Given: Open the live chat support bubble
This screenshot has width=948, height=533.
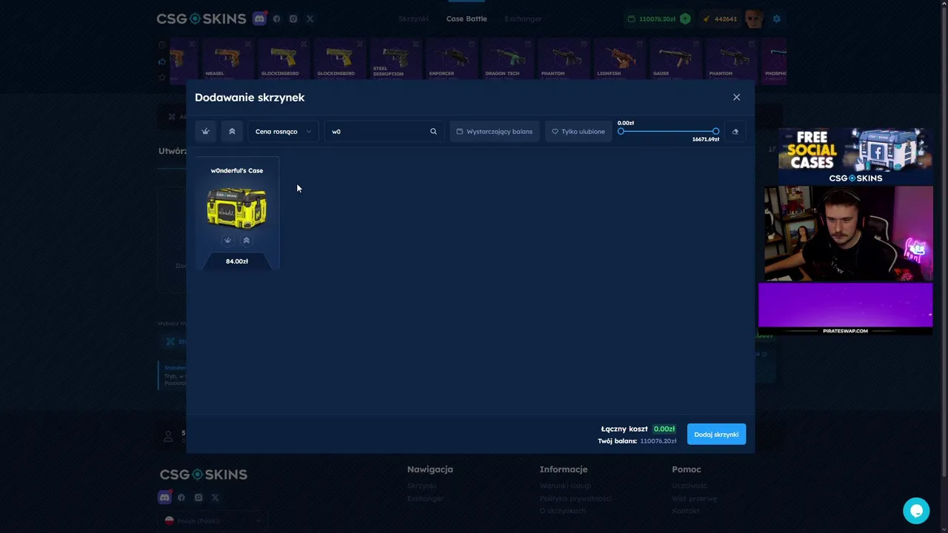Looking at the screenshot, I should click(x=916, y=511).
